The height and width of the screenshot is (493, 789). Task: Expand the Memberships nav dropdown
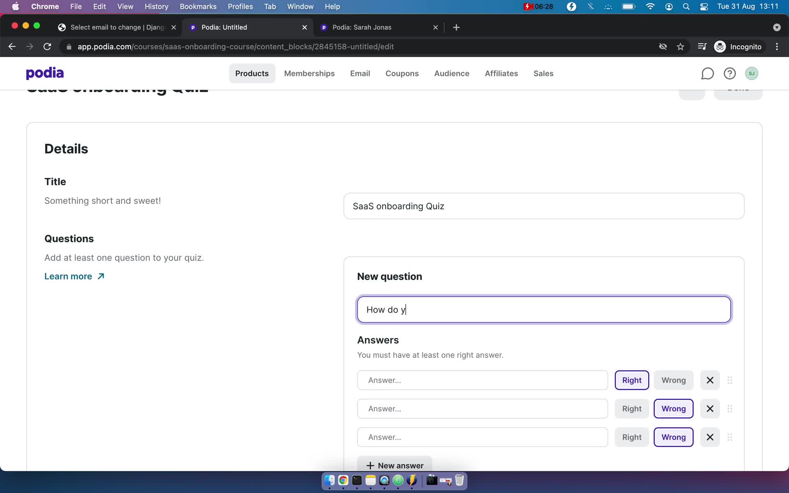[309, 73]
